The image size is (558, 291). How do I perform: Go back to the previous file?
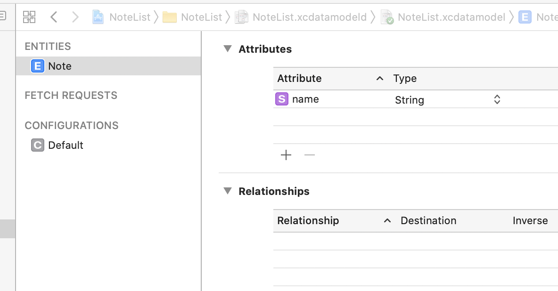coord(54,17)
